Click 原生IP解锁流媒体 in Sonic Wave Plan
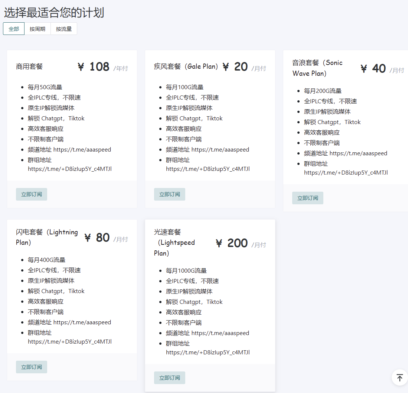 pos(327,112)
